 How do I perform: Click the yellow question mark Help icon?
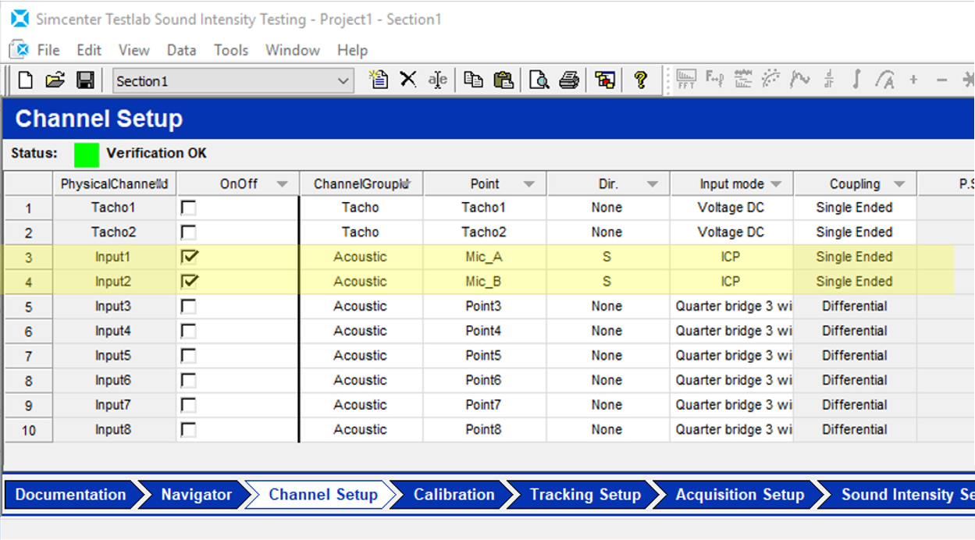(641, 80)
